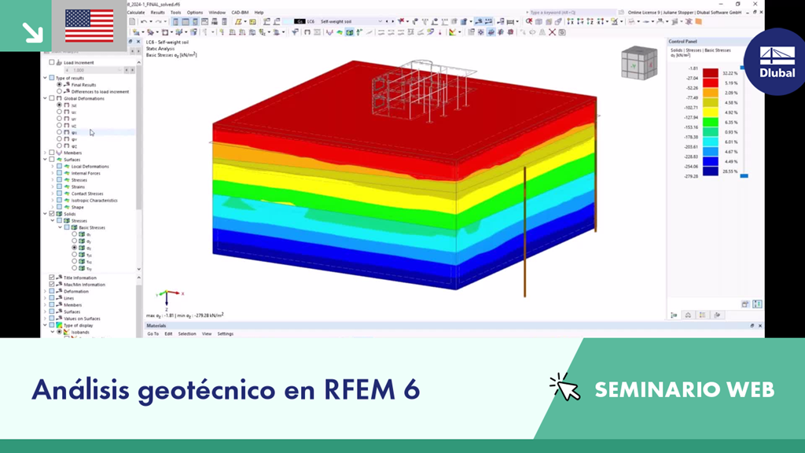
Task: Click the red 32.22 % legend color swatch
Action: coord(711,73)
